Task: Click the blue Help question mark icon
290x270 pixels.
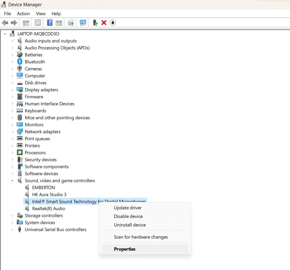Action: (x=50, y=23)
